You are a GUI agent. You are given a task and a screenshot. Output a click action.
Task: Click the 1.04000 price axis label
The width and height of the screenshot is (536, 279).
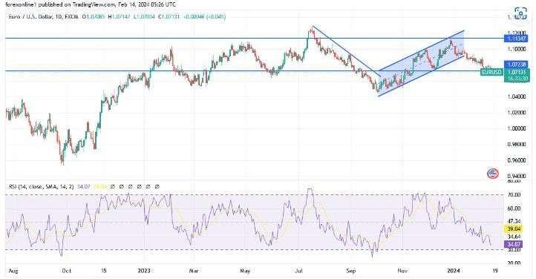point(516,96)
